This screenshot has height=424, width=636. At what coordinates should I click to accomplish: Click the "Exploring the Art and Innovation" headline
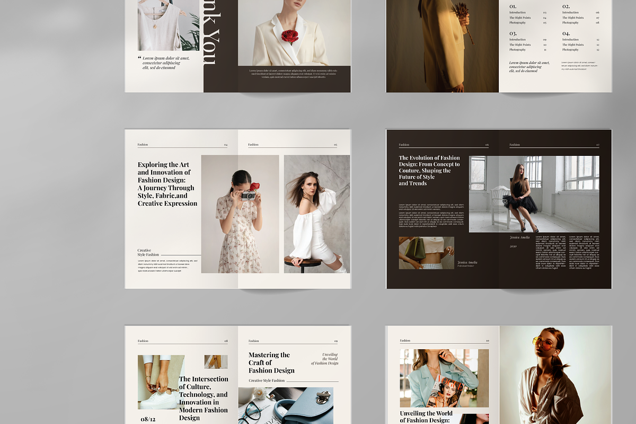[x=167, y=184]
